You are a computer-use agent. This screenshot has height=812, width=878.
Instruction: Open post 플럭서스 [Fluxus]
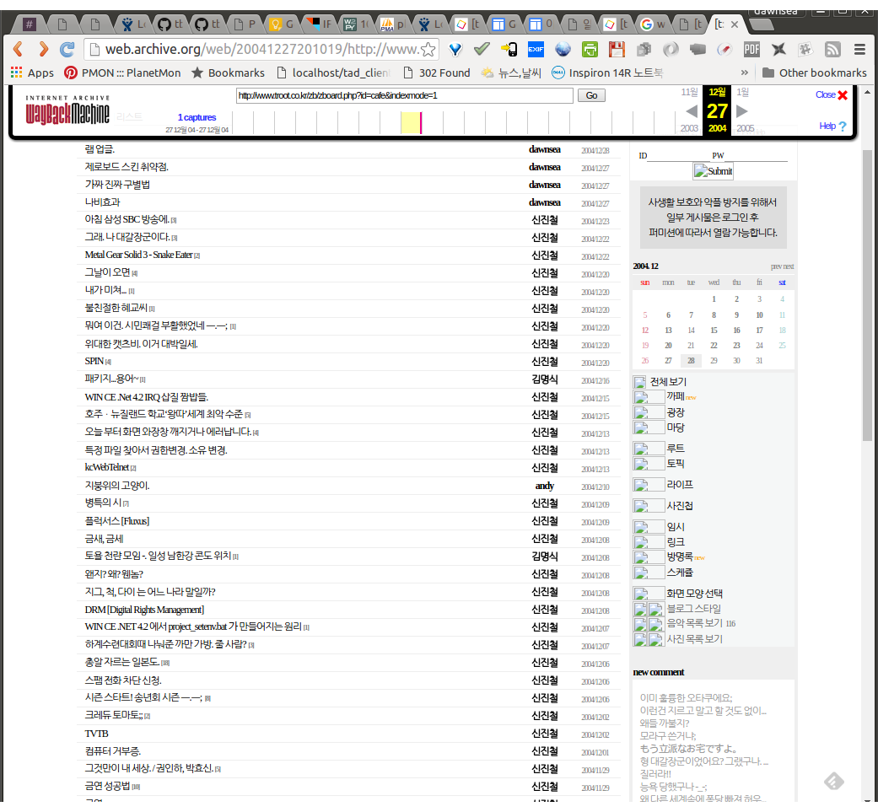point(117,521)
